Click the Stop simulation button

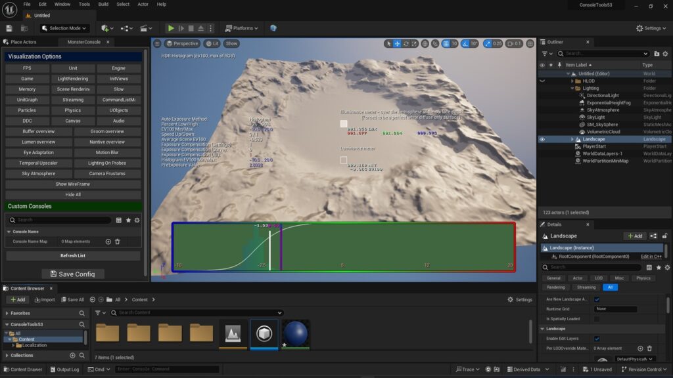[x=191, y=28]
